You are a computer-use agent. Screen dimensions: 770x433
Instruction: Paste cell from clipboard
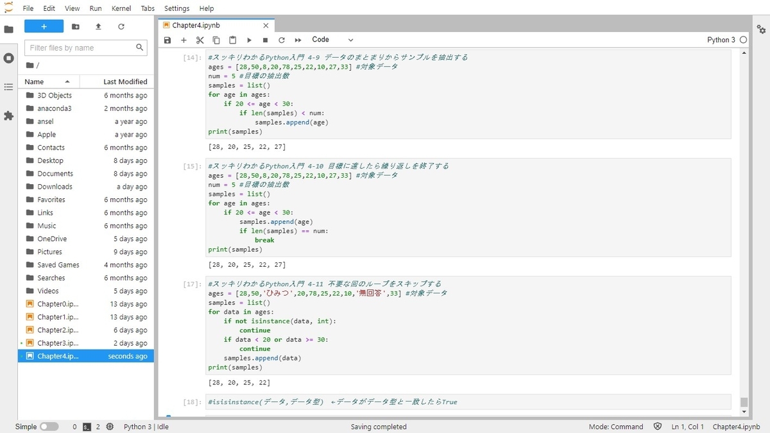(x=233, y=40)
